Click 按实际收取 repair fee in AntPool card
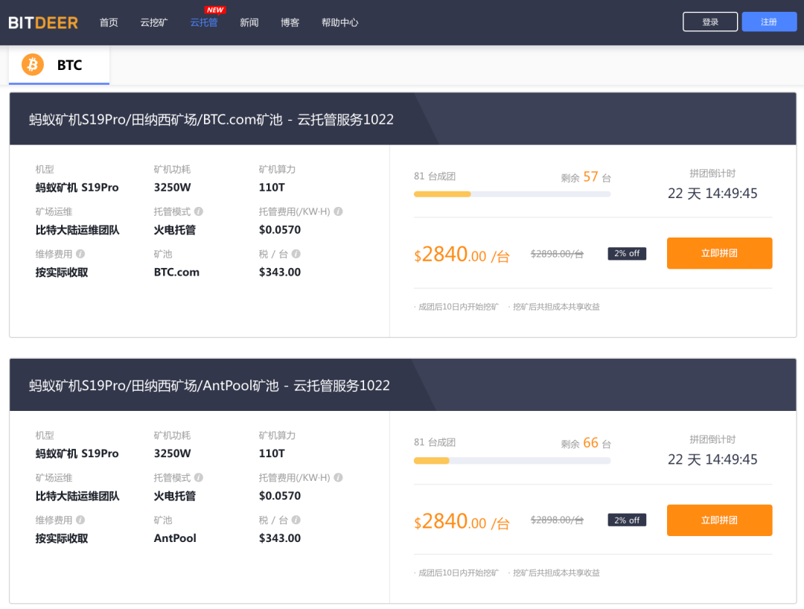Screen dimensions: 804x609 [62, 539]
